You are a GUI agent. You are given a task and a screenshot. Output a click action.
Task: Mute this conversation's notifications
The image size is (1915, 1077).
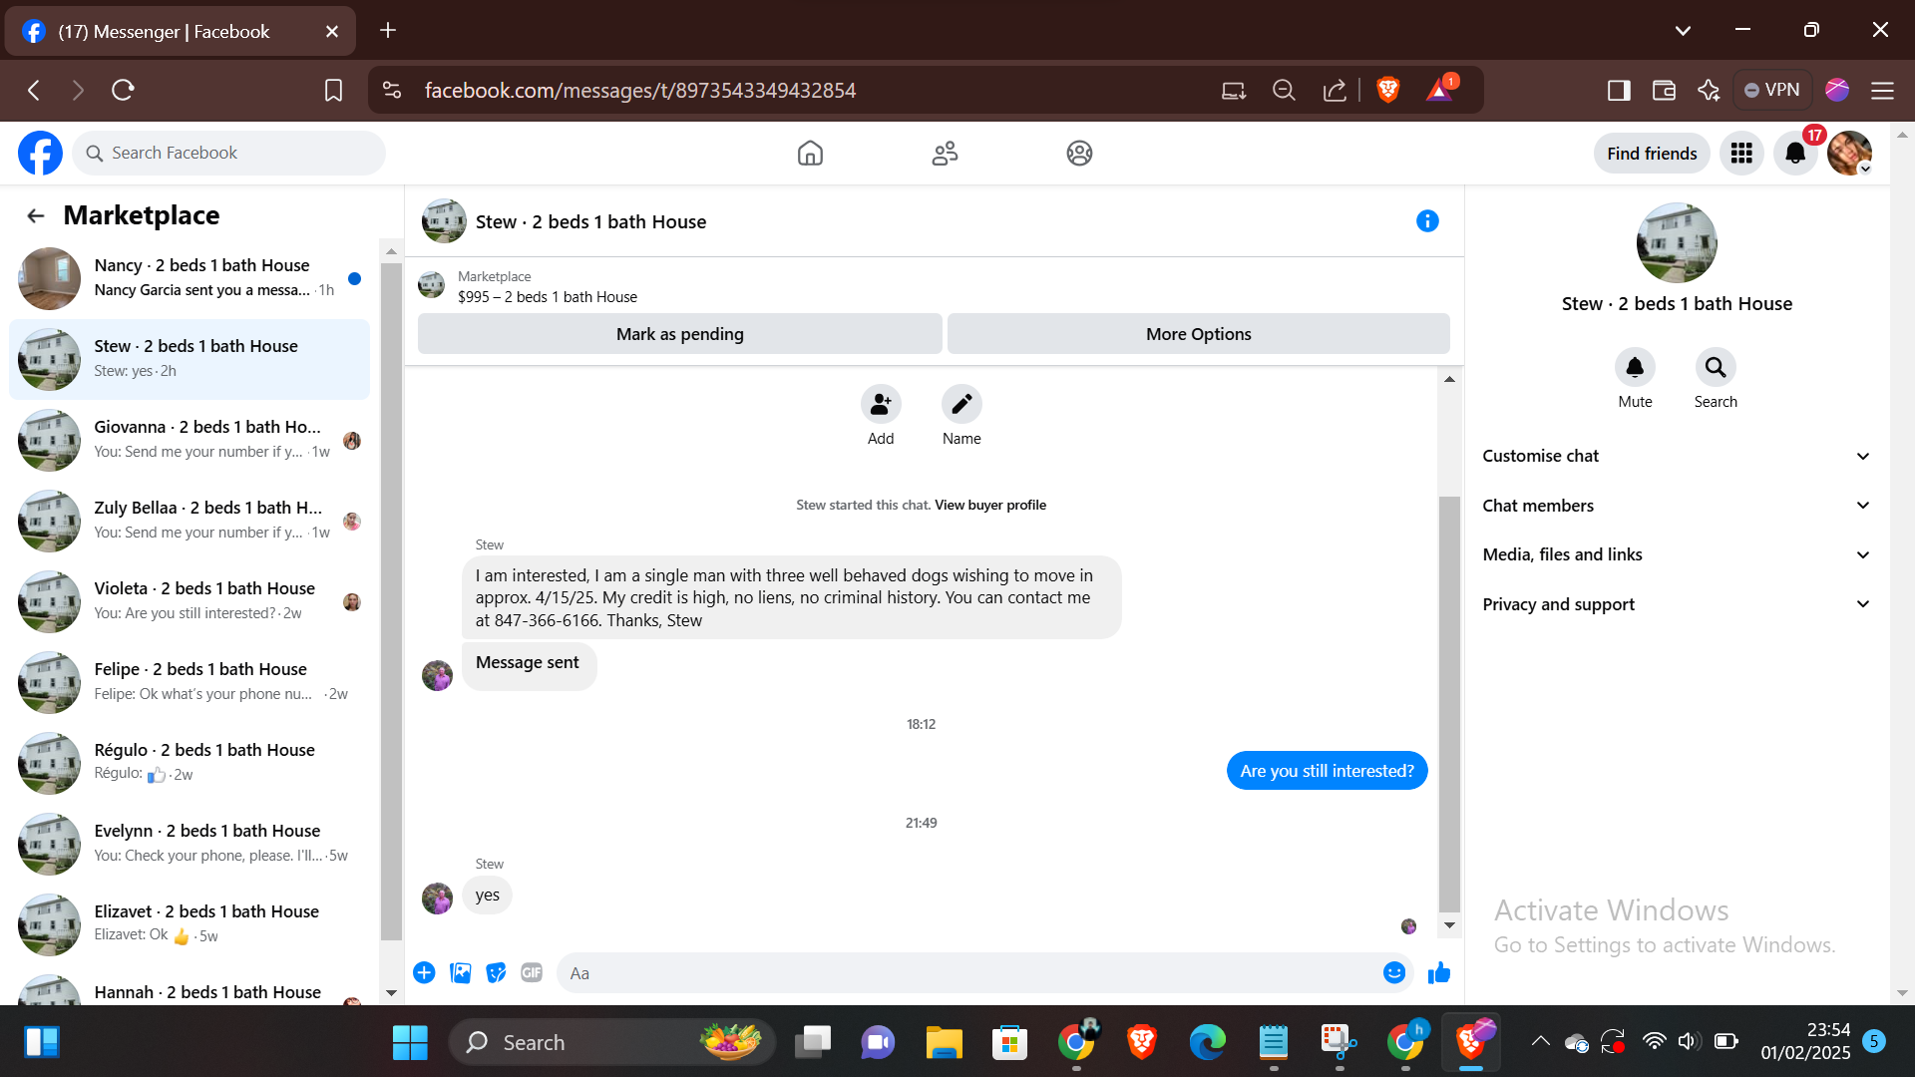(x=1635, y=368)
